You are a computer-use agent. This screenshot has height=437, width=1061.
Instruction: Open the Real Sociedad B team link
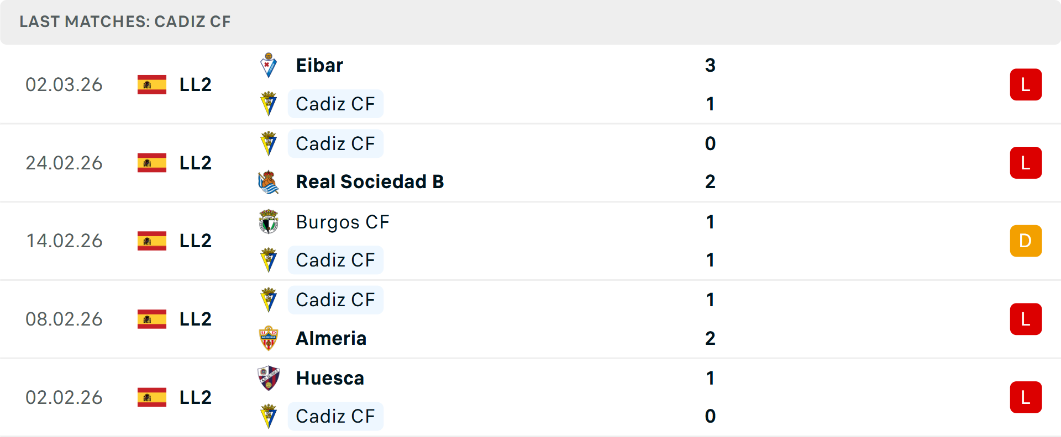pos(370,182)
